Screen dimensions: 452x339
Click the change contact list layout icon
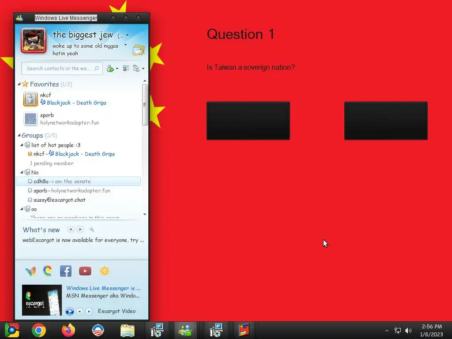click(x=126, y=68)
